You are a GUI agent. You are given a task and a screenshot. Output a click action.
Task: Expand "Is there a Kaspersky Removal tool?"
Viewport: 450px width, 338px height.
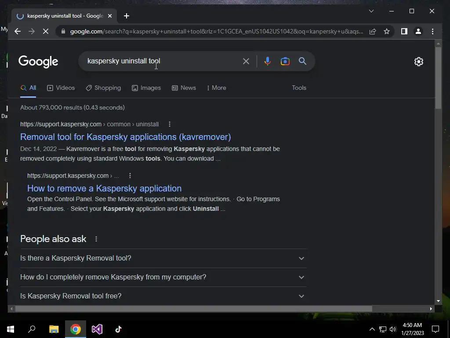163,258
